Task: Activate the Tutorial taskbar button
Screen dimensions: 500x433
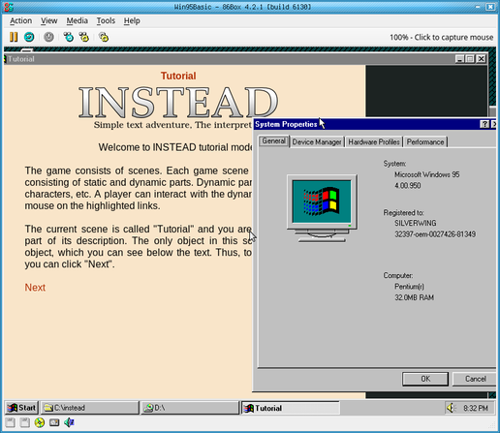Action: 290,408
